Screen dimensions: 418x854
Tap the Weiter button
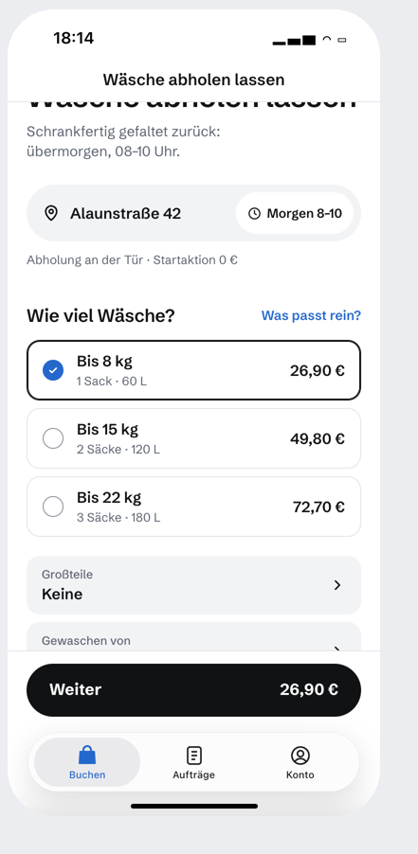tap(193, 689)
